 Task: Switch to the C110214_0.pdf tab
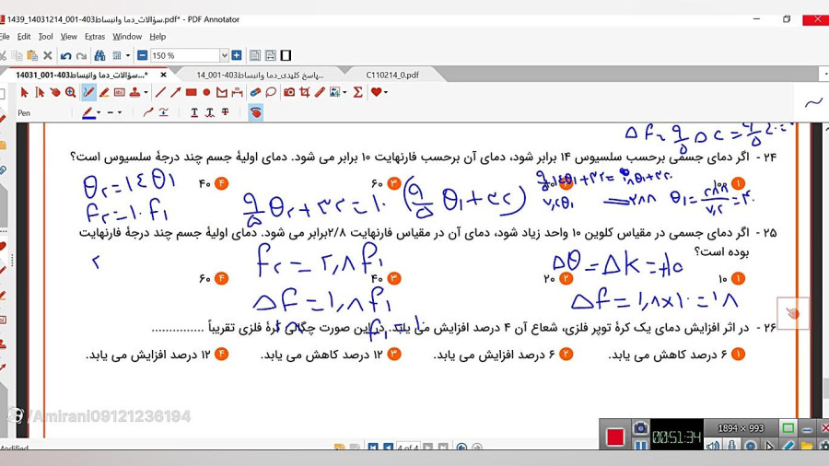392,75
